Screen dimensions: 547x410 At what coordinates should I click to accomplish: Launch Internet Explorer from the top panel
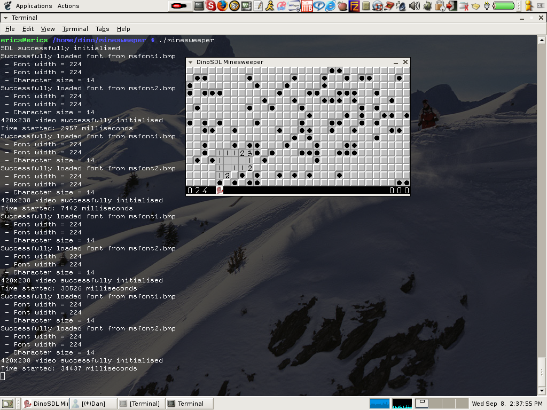[x=331, y=6]
